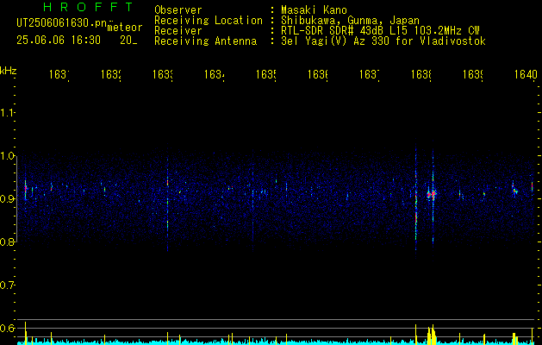Screen dimensions: 542x345
Task: Click the 1640 time axis marker
Action: (526, 74)
